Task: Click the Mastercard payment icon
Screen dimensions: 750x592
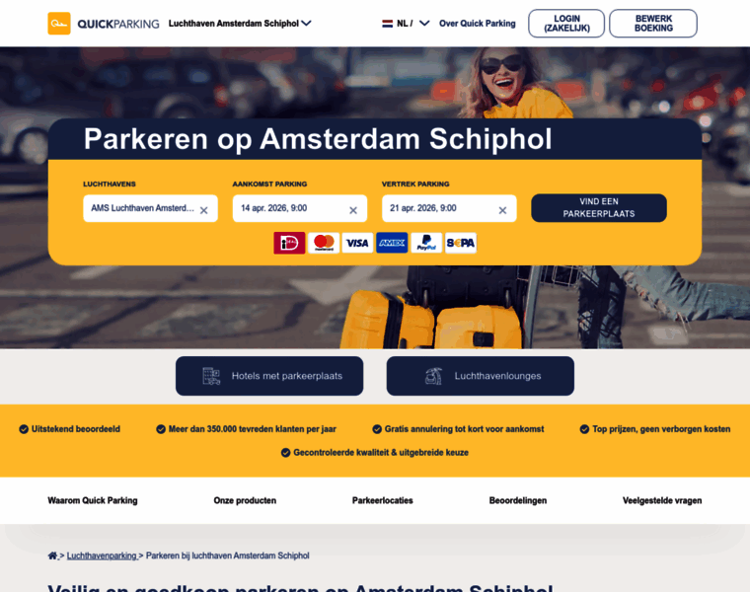Action: pyautogui.click(x=324, y=243)
